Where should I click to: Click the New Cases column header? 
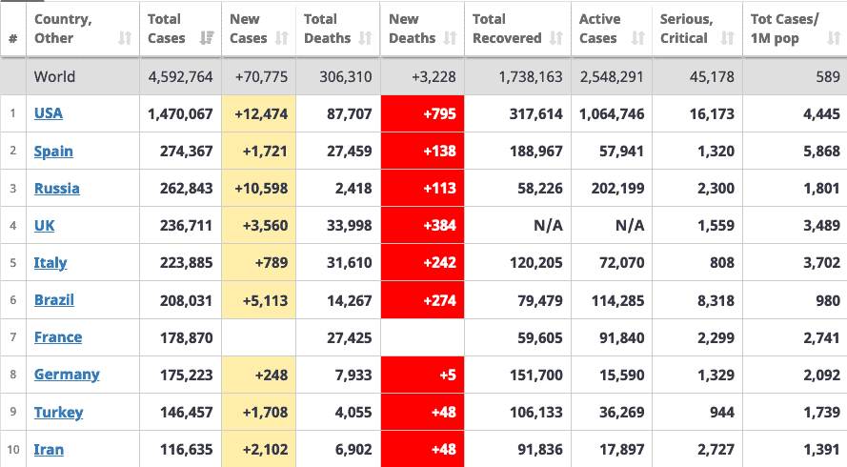click(x=259, y=29)
